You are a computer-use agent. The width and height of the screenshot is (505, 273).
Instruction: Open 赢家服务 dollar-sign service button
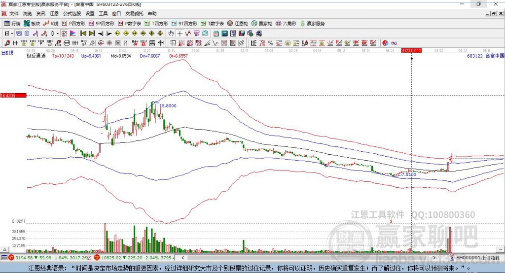pyautogui.click(x=312, y=24)
